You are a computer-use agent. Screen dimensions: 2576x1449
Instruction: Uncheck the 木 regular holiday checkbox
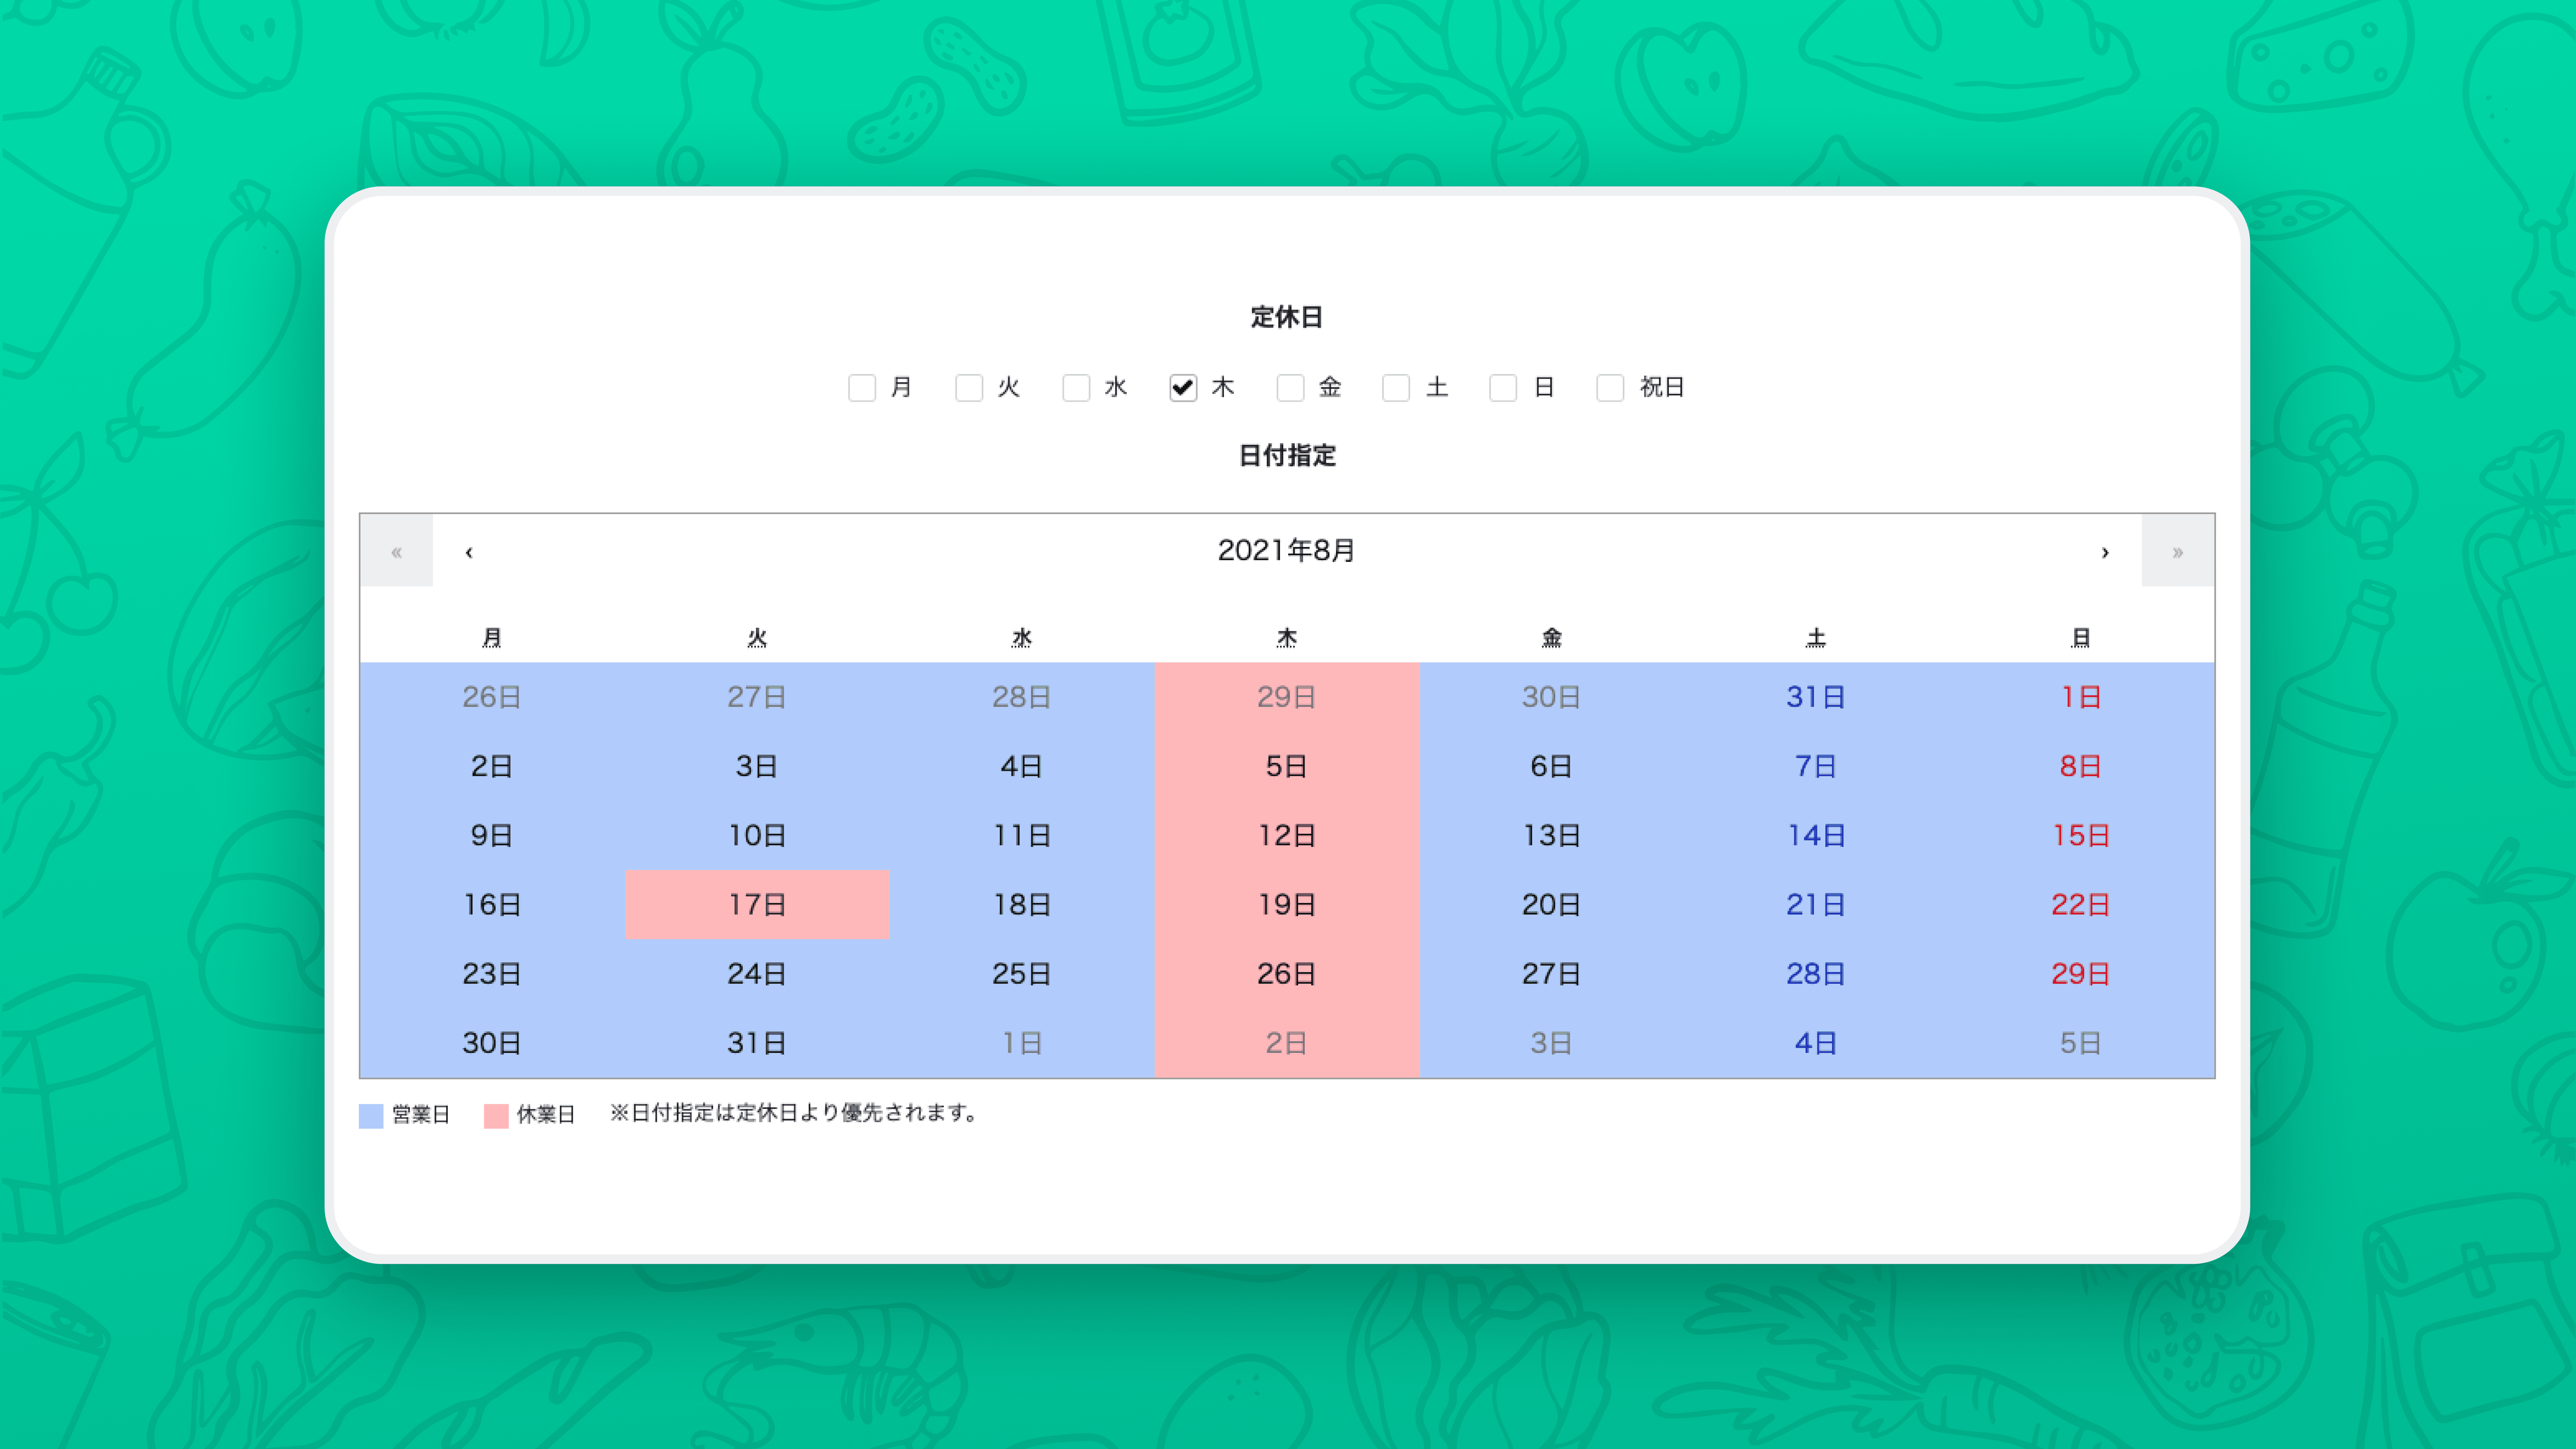(x=1183, y=388)
